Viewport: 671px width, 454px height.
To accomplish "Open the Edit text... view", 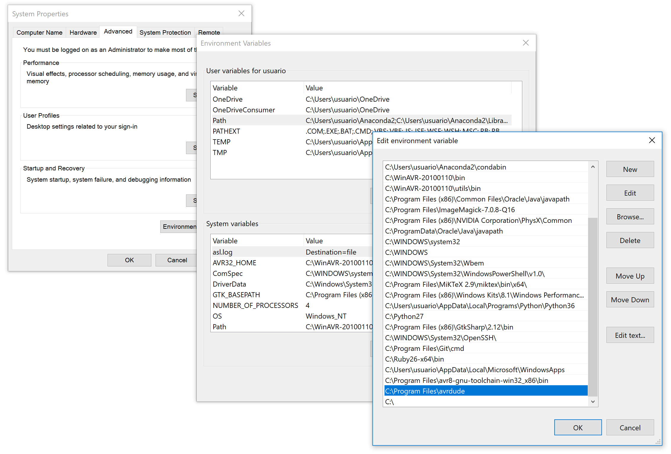I will click(x=630, y=335).
